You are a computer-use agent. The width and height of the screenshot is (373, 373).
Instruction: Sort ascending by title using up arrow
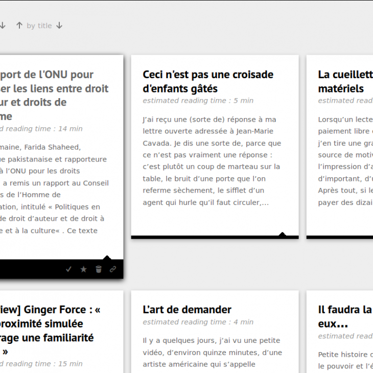click(x=19, y=26)
